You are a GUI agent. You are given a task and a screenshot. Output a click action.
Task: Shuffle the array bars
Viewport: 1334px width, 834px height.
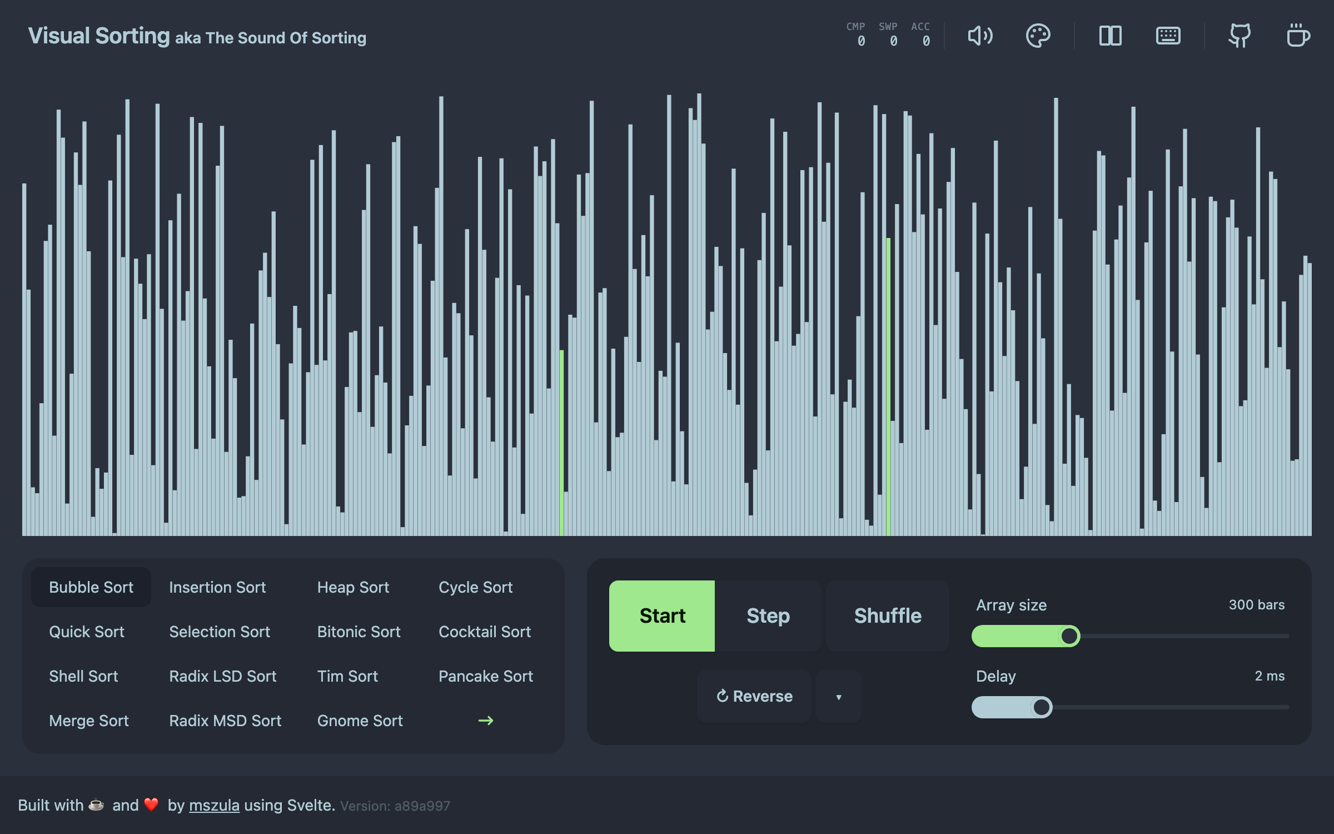888,616
